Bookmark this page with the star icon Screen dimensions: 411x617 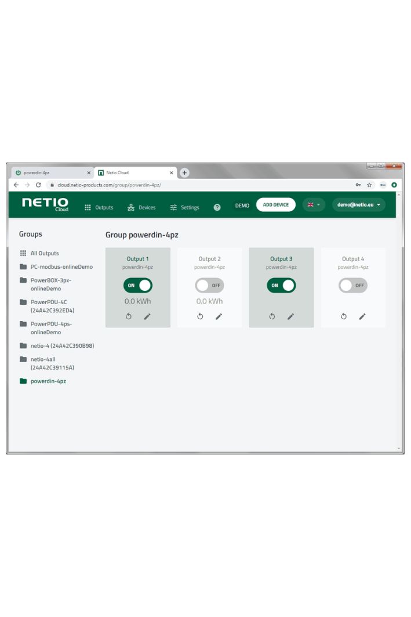(369, 185)
